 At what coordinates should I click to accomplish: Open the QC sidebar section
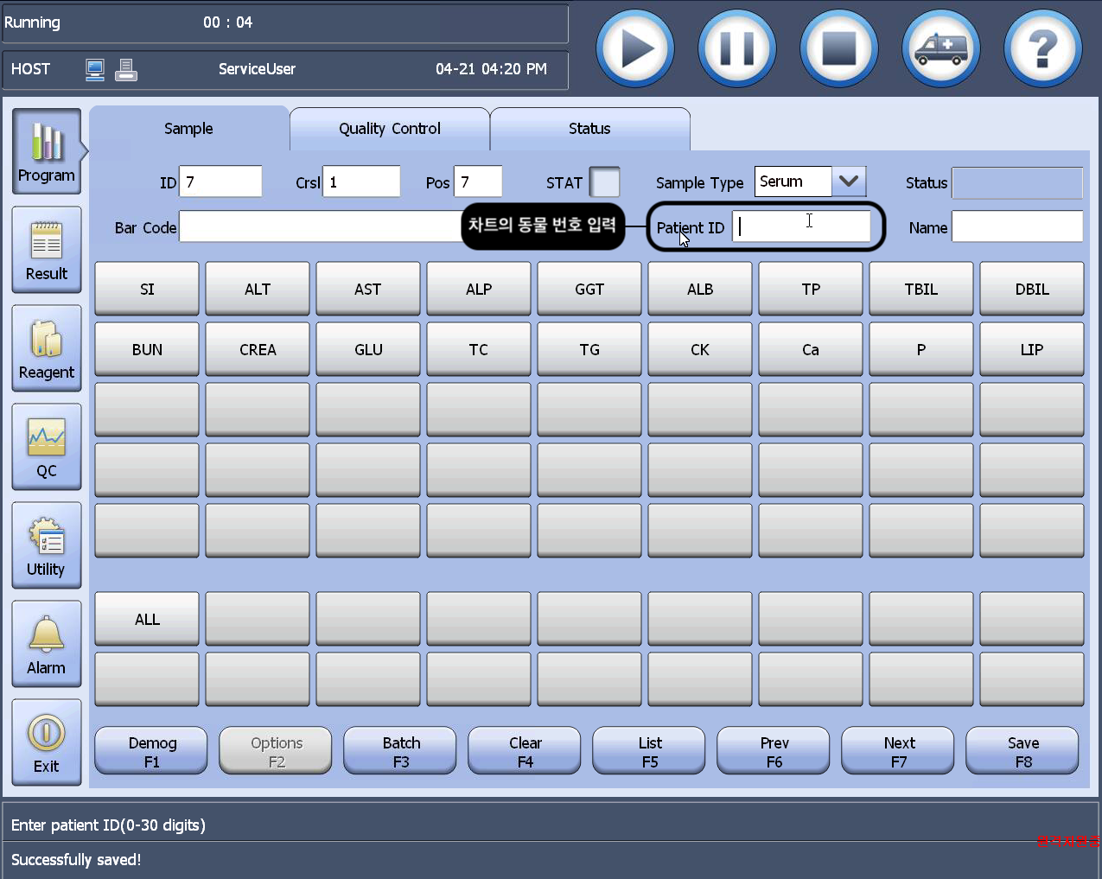coord(47,446)
